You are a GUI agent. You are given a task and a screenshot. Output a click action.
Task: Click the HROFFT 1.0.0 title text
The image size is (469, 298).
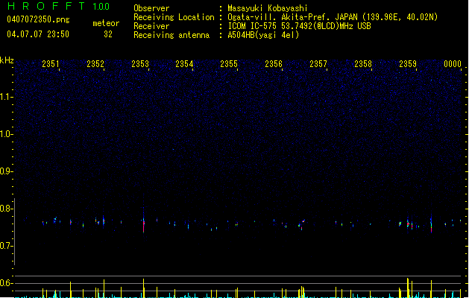click(x=59, y=6)
